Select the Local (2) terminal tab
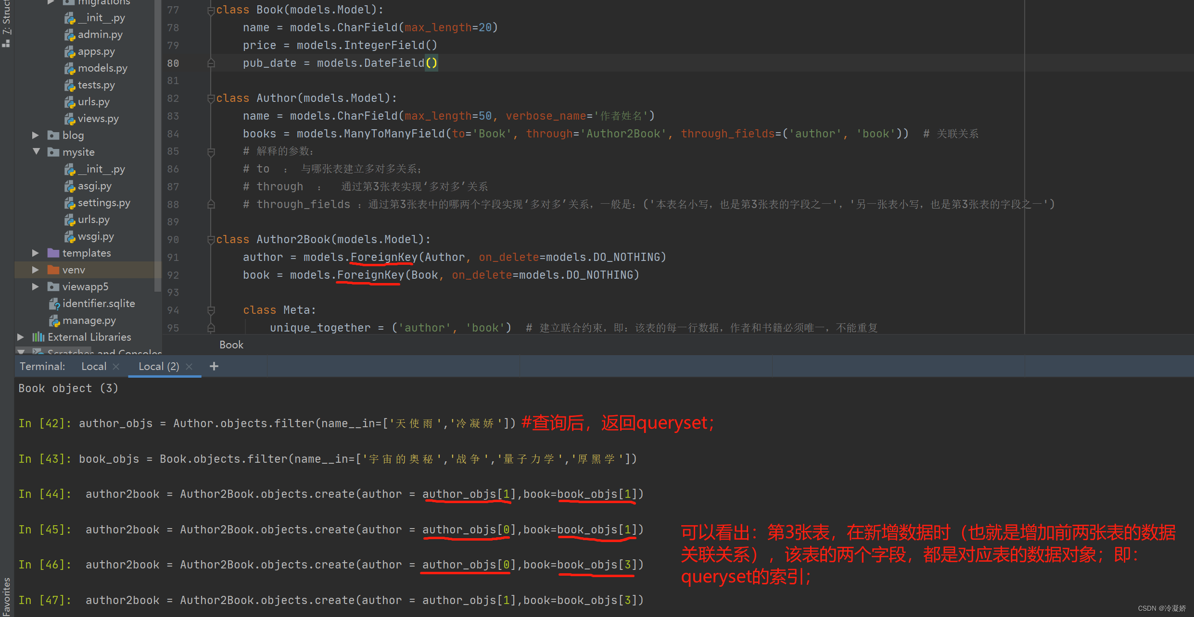 pos(159,367)
